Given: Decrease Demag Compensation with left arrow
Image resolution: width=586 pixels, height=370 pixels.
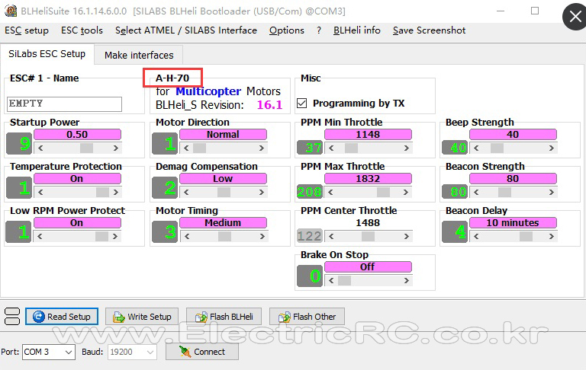Looking at the screenshot, I should pyautogui.click(x=186, y=192).
